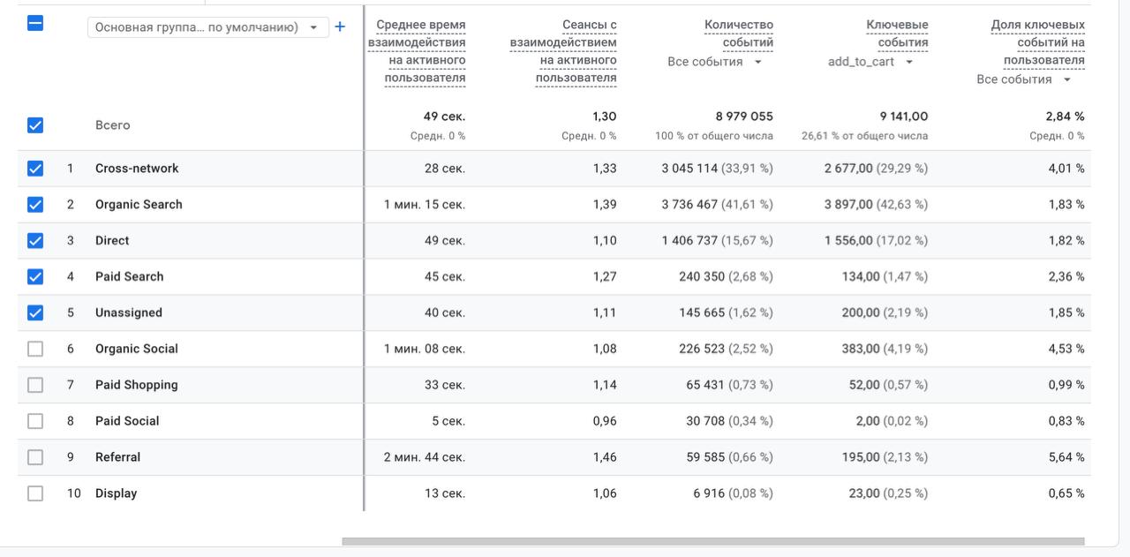Click the Ключевые события column header

(897, 34)
